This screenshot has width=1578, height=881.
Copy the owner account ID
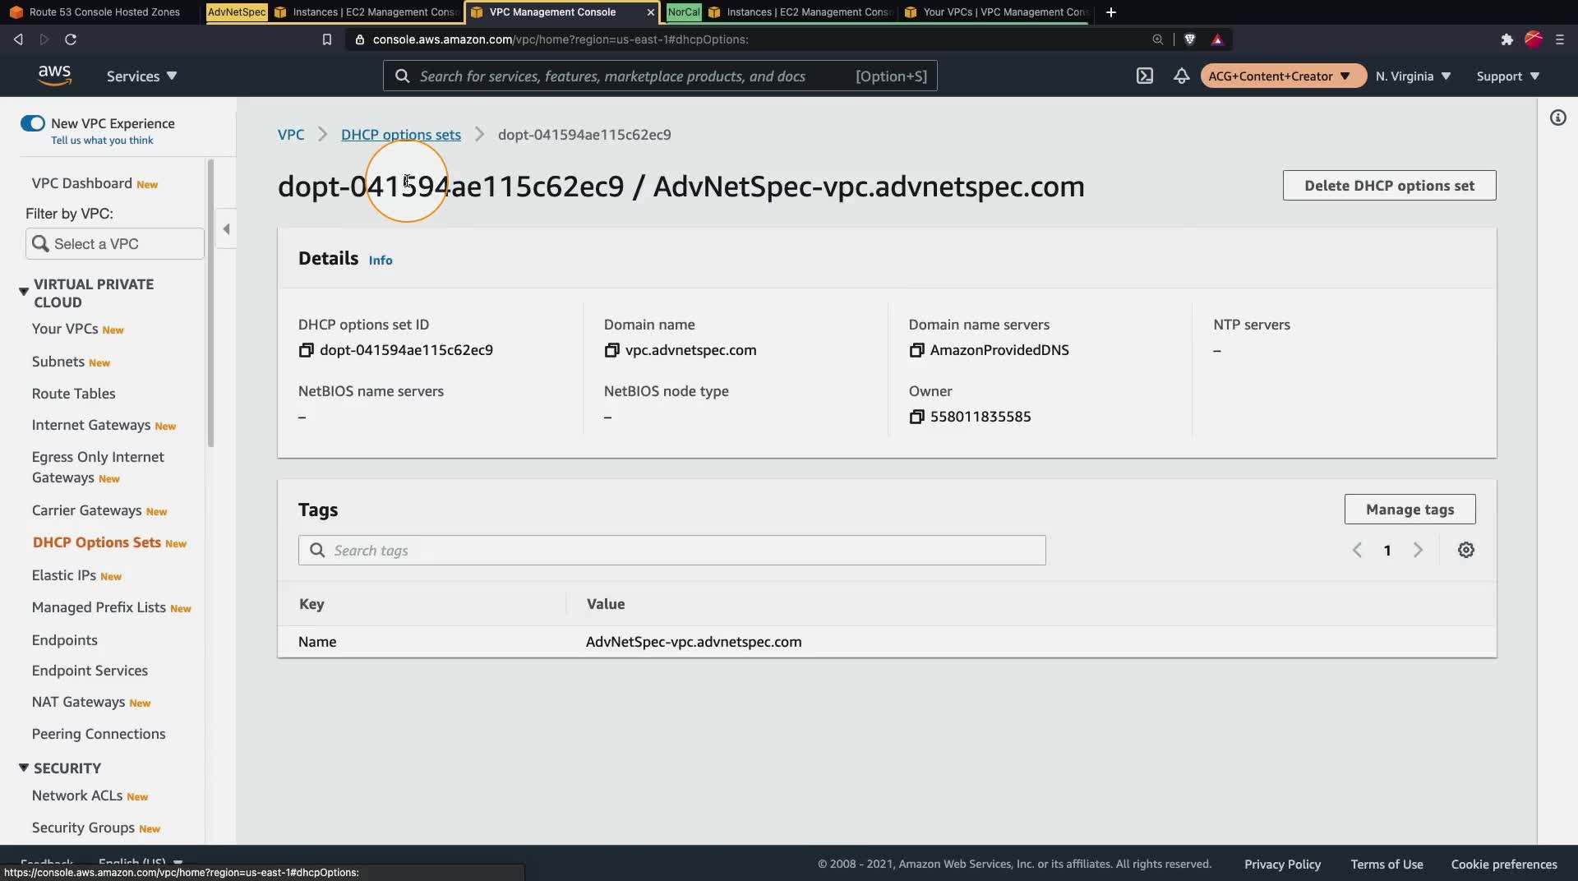tap(916, 417)
